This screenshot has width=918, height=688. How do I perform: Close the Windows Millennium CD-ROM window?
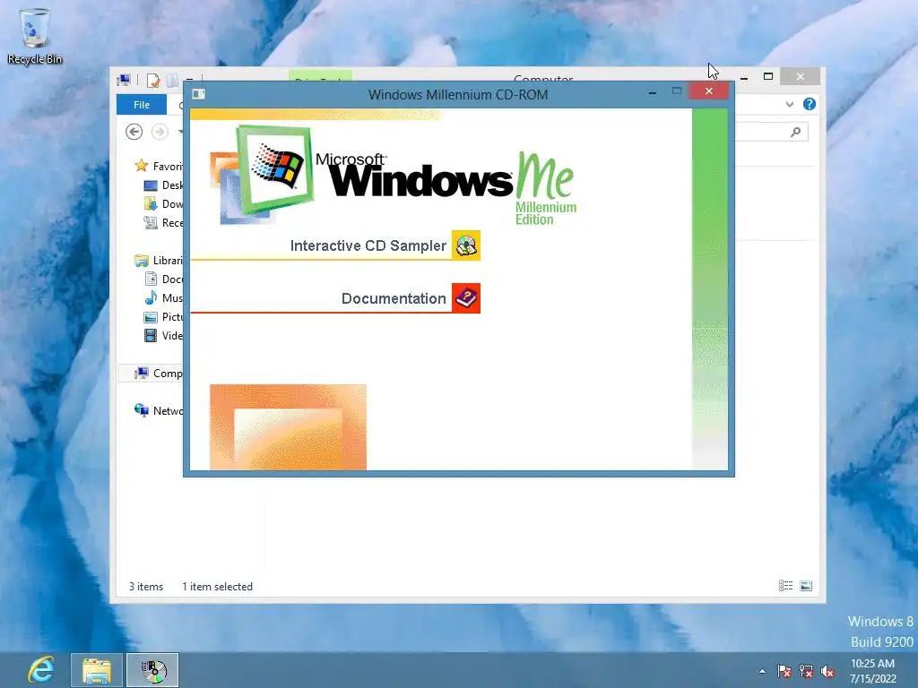point(708,90)
